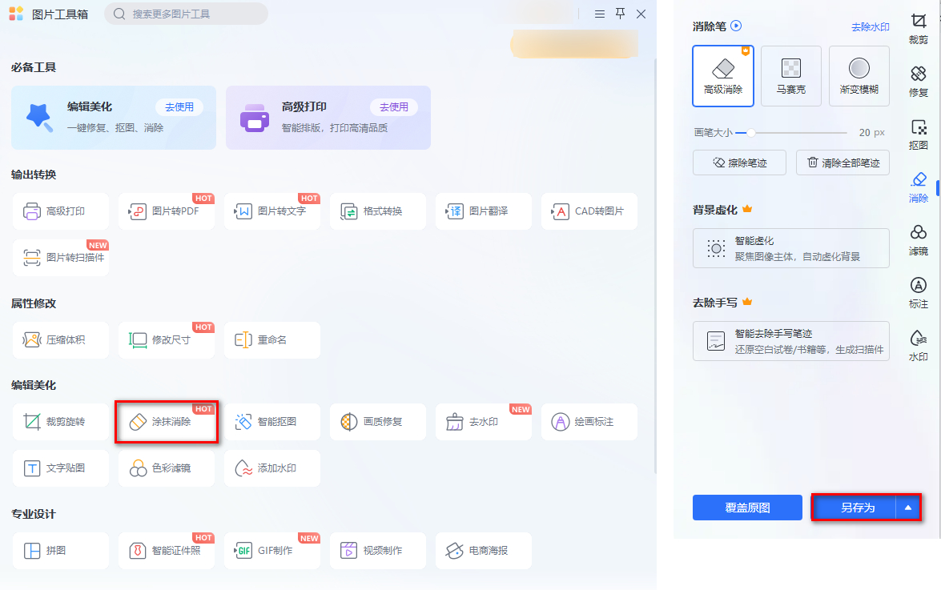Open the 智能证件照 tool
This screenshot has height=590, width=941.
click(167, 551)
